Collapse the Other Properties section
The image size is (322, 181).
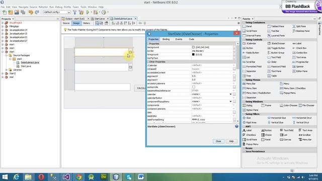tap(148, 62)
